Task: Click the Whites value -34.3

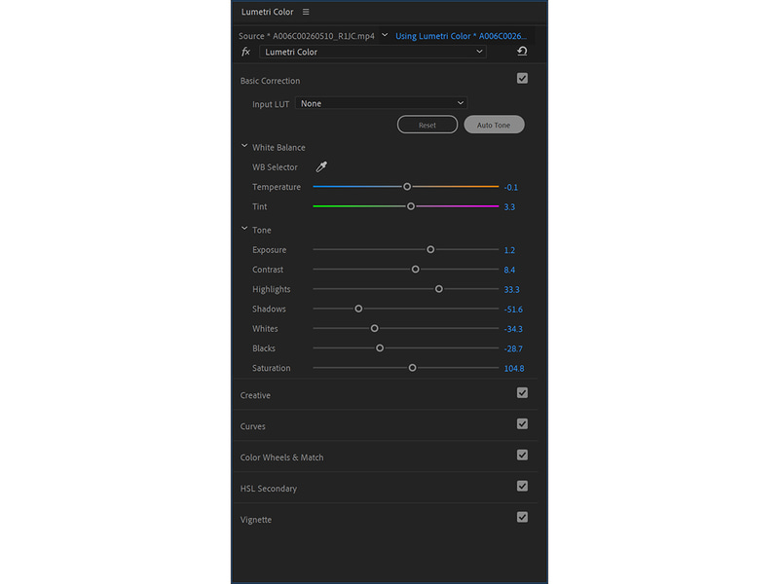Action: (513, 329)
